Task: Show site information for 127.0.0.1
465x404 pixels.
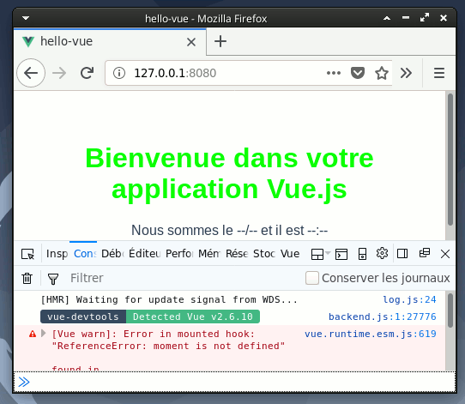Action: (119, 73)
